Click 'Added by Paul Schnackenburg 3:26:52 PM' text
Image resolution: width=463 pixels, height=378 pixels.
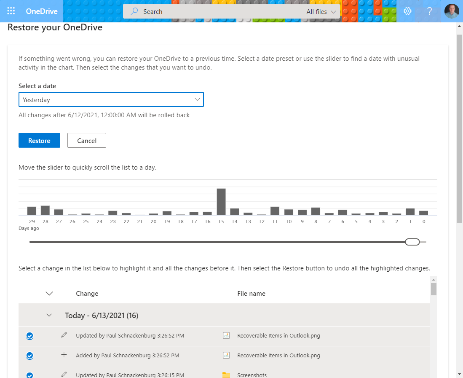click(x=128, y=355)
